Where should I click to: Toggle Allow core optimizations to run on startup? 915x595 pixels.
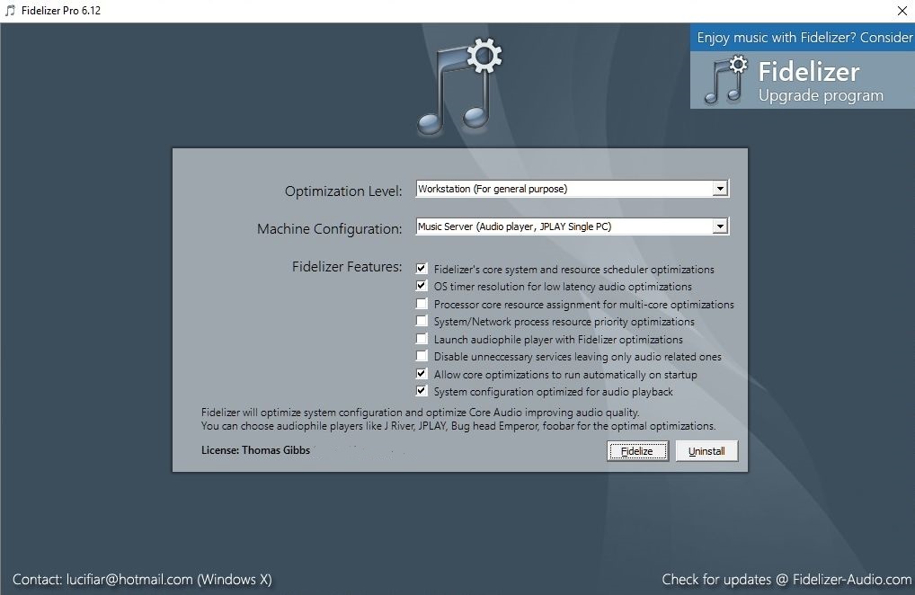422,373
